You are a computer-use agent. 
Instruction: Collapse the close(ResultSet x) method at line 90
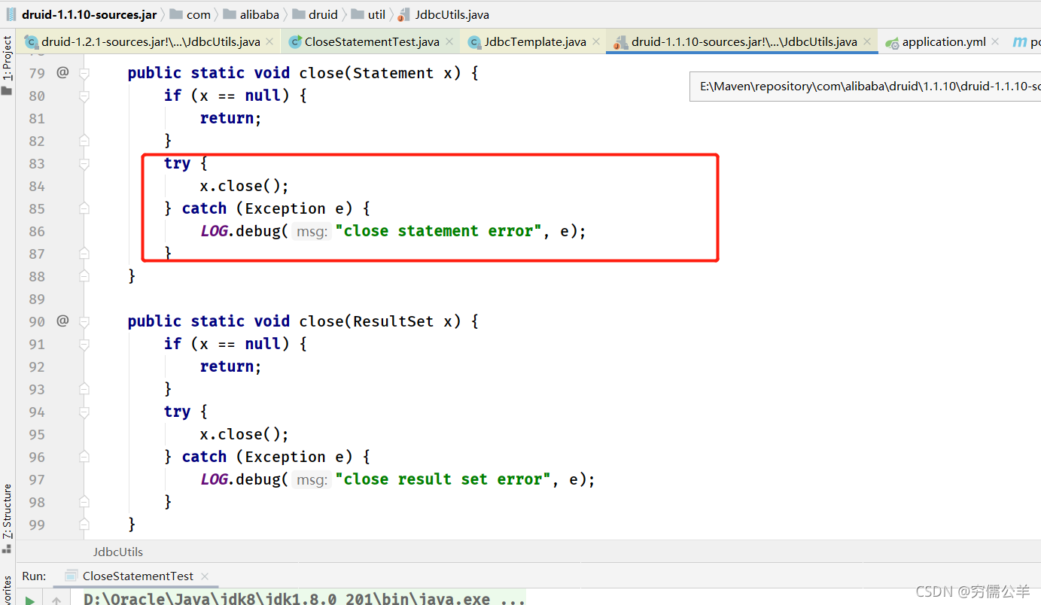tap(84, 321)
